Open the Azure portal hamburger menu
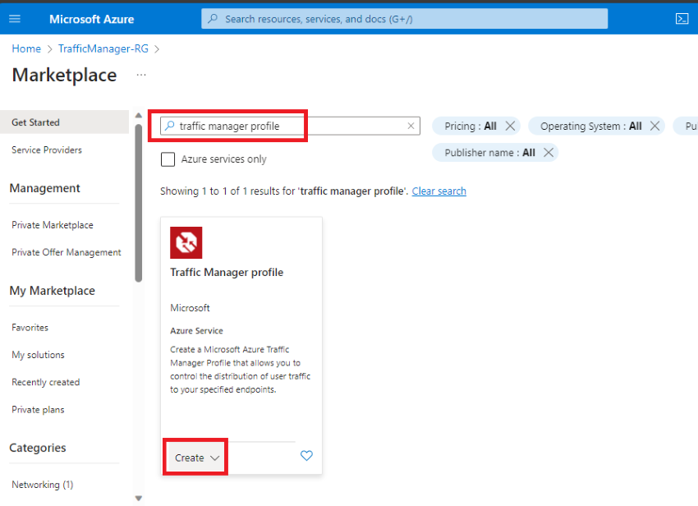 [x=15, y=19]
